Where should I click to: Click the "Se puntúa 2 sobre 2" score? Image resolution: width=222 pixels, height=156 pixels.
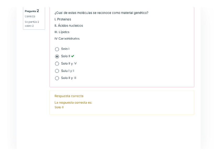pos(32,24)
